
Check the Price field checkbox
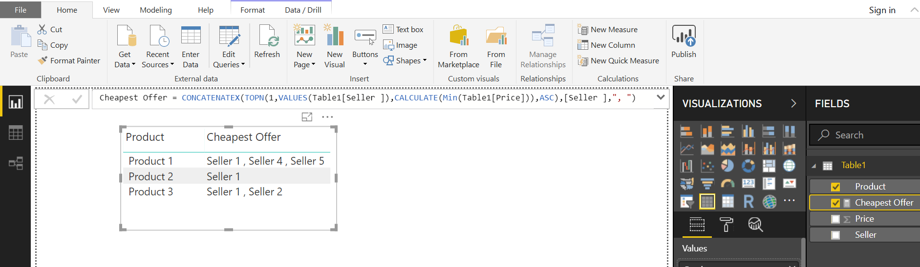(x=835, y=219)
